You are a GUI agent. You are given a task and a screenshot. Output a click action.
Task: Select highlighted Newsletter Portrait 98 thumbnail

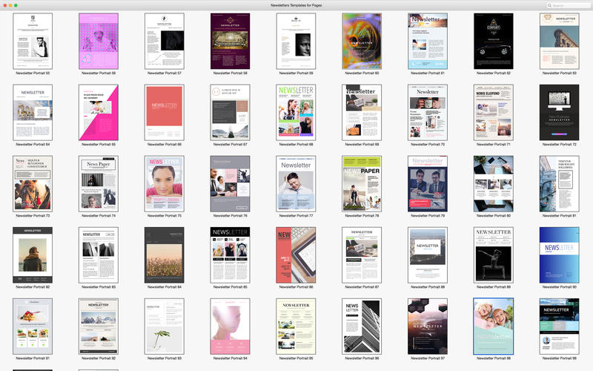[x=493, y=326]
